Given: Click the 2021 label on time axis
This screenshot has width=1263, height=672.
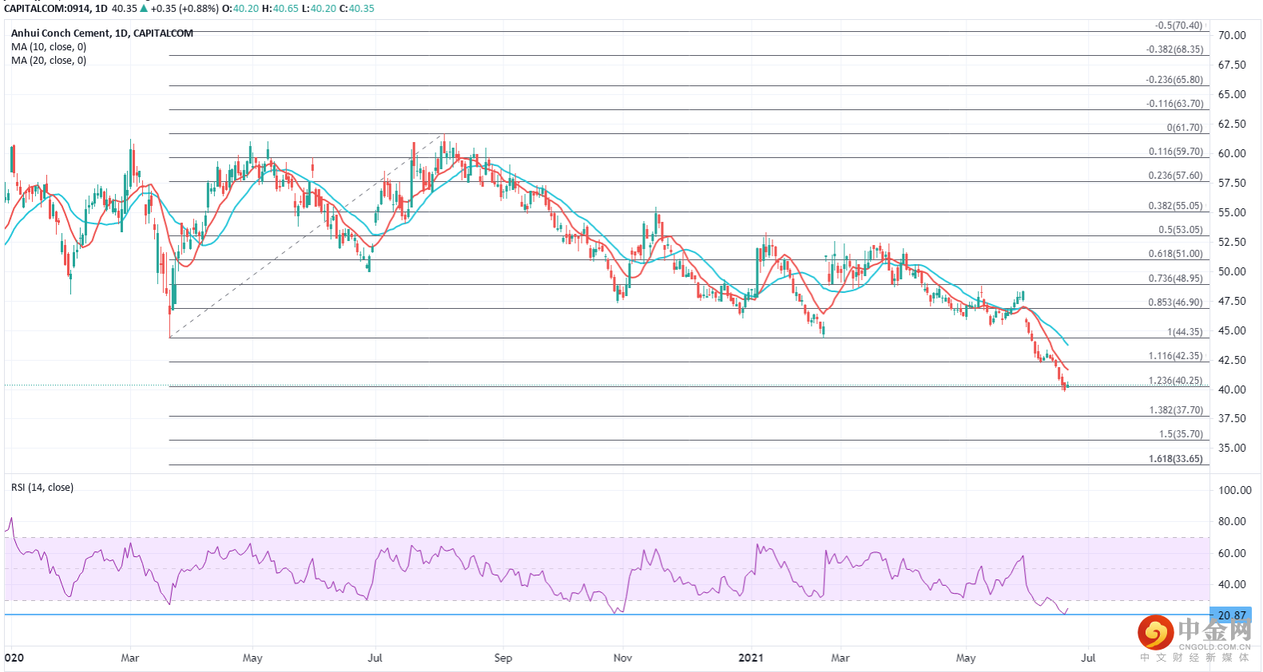Looking at the screenshot, I should 751,658.
